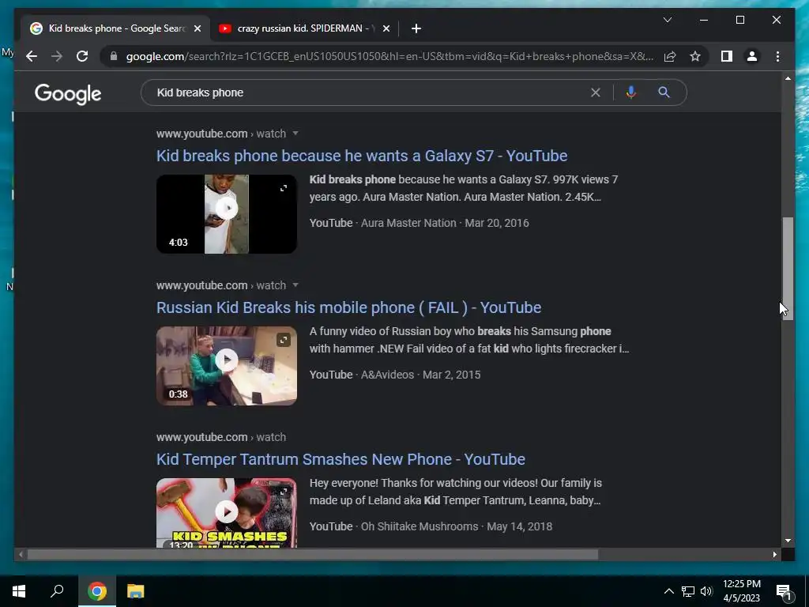This screenshot has height=607, width=809.
Task: Click the horizontal scrollbar thumb
Action: pos(313,554)
